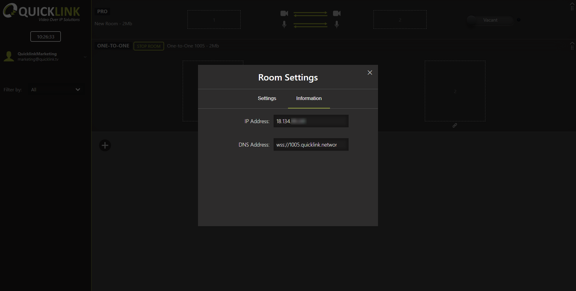Viewport: 576px width, 291px height.
Task: Click the user profile avatar icon
Action: [x=9, y=56]
